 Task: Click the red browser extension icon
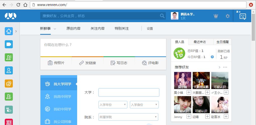tap(251, 5)
